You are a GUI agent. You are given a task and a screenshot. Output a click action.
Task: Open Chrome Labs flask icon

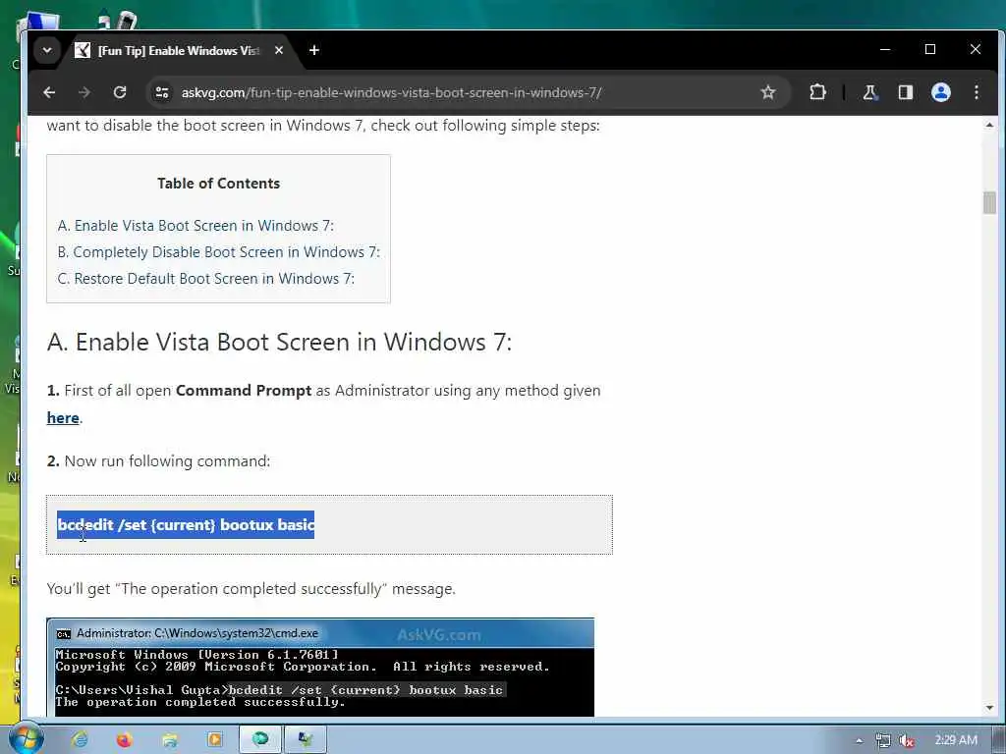[x=870, y=92]
